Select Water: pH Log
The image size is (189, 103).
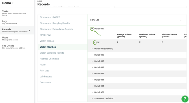pos(47,41)
